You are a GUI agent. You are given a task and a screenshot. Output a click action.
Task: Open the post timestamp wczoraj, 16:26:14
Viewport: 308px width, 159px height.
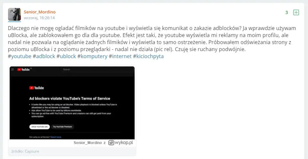[39, 18]
